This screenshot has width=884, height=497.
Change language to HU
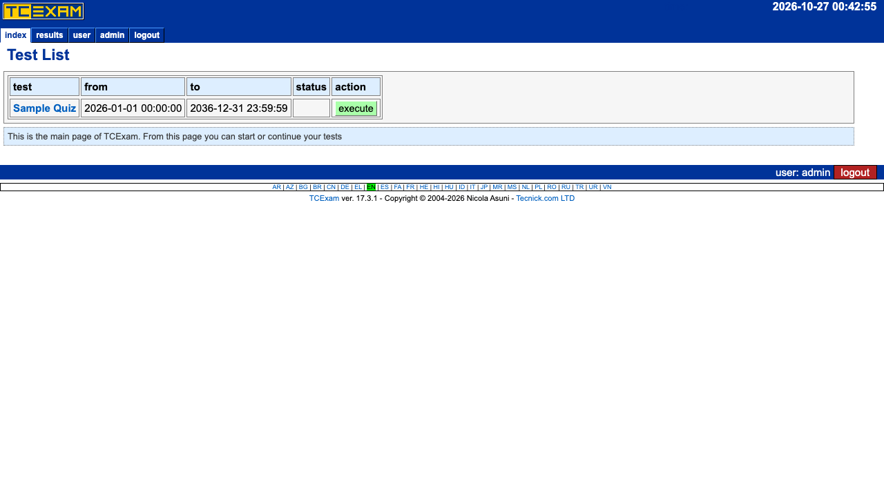pos(449,187)
